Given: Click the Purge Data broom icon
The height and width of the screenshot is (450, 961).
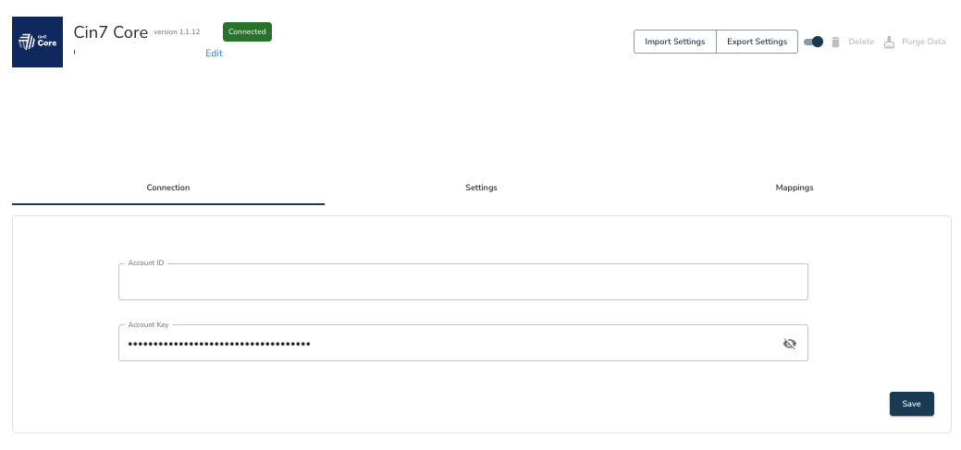Looking at the screenshot, I should [889, 43].
